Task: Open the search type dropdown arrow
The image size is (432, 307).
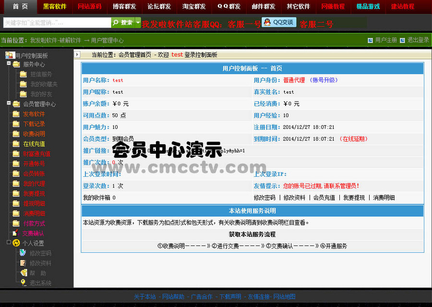Action: [x=138, y=23]
